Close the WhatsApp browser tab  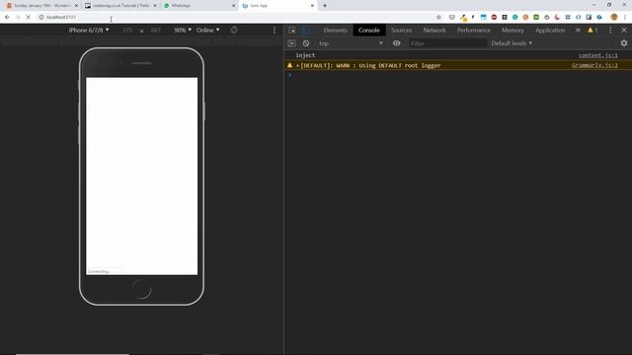click(x=233, y=6)
